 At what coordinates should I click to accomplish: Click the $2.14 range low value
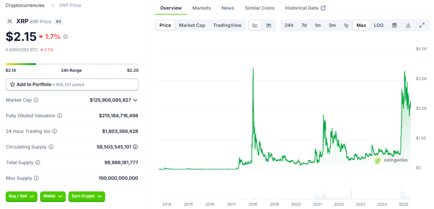click(11, 71)
